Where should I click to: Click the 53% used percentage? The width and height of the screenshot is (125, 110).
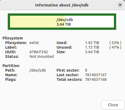coord(115,43)
